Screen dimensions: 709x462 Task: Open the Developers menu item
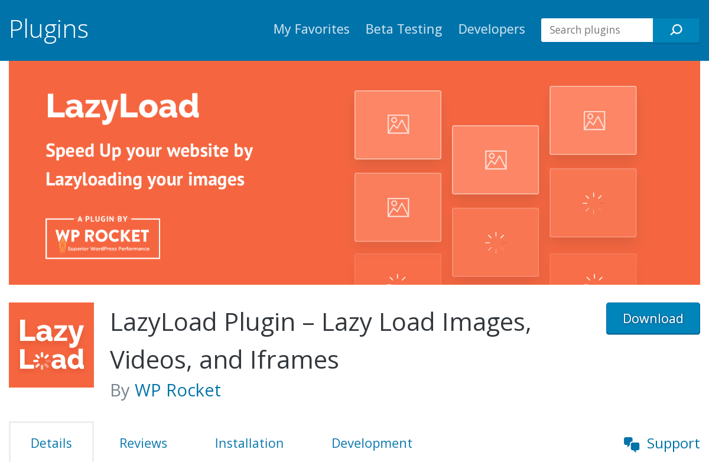[492, 29]
